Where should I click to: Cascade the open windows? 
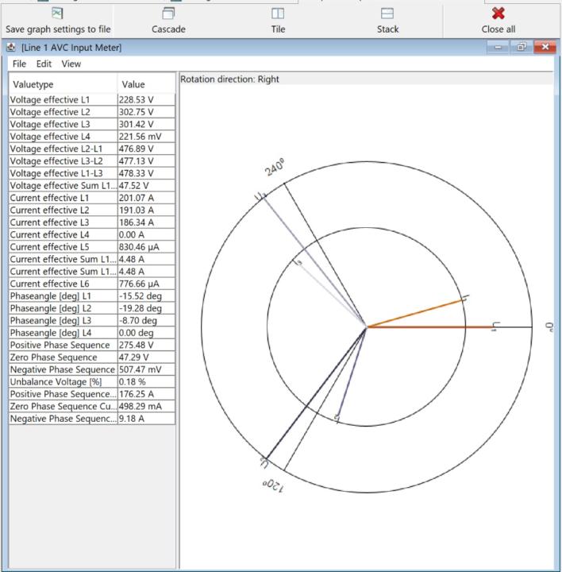pyautogui.click(x=167, y=21)
